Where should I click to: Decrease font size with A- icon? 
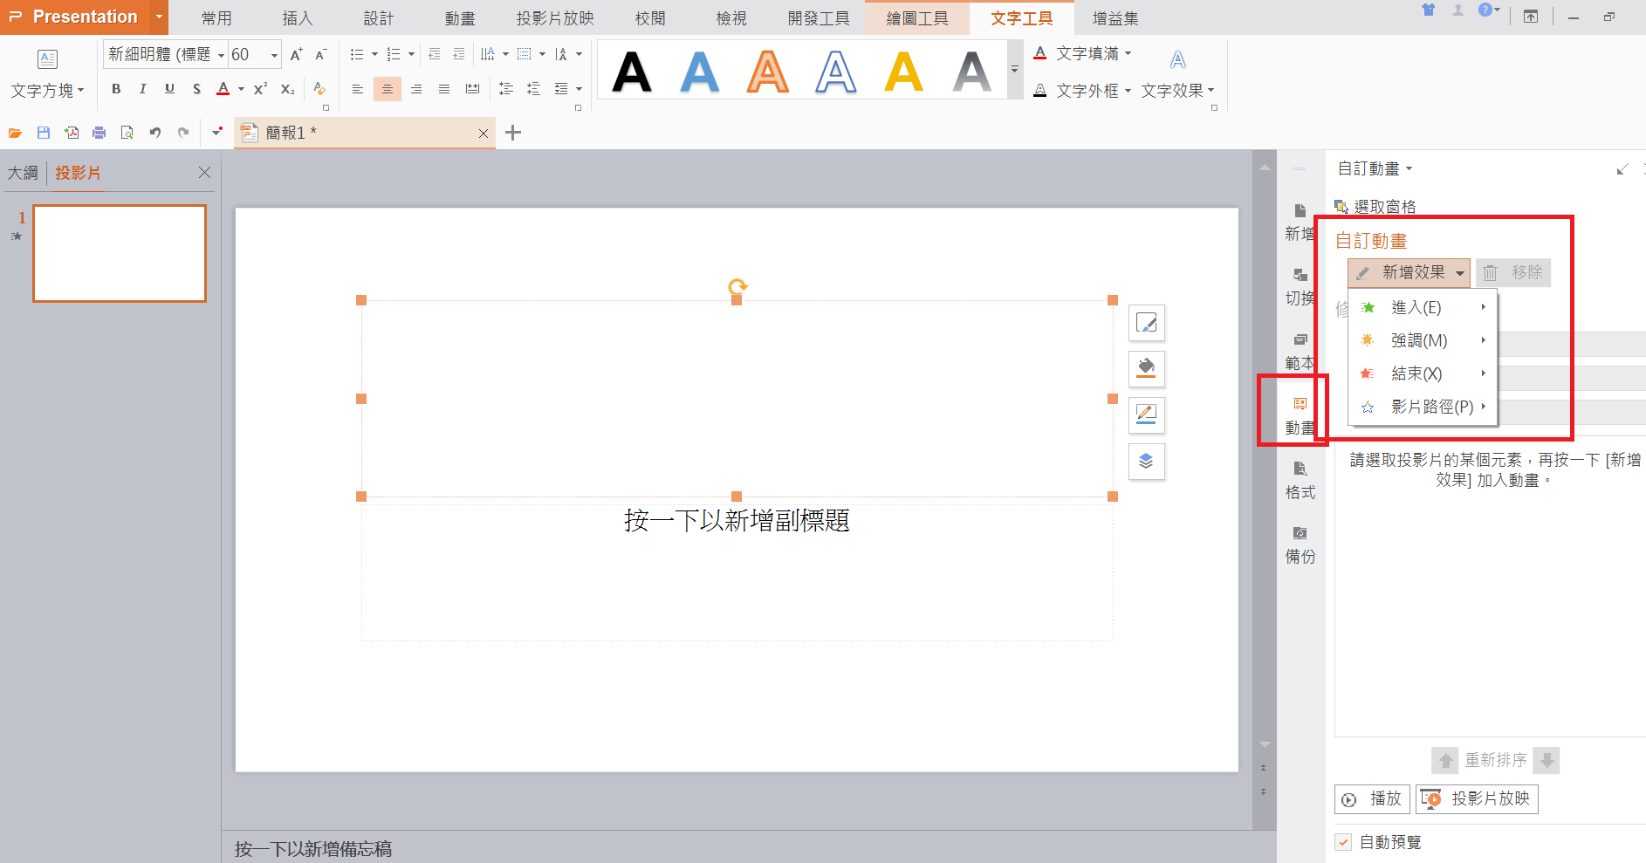(321, 55)
